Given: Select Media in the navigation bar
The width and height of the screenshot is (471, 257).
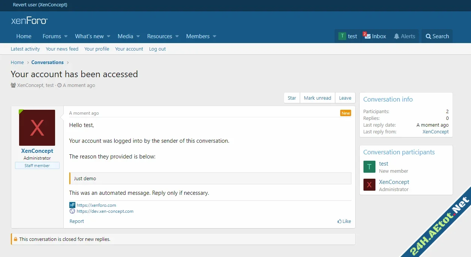Looking at the screenshot, I should [126, 36].
